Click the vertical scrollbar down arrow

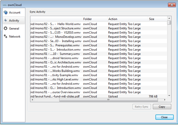[x=169, y=96]
